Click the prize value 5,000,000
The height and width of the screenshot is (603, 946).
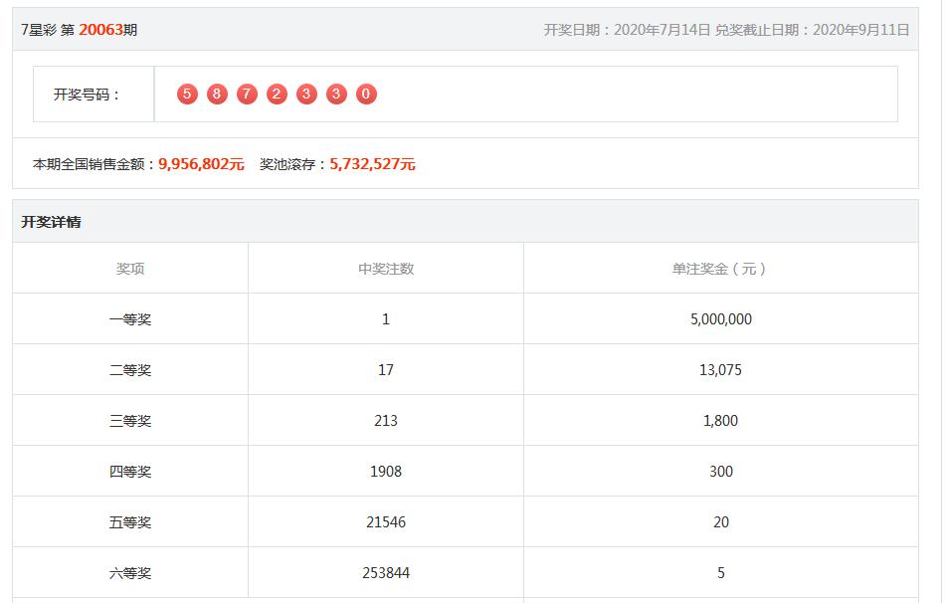721,319
